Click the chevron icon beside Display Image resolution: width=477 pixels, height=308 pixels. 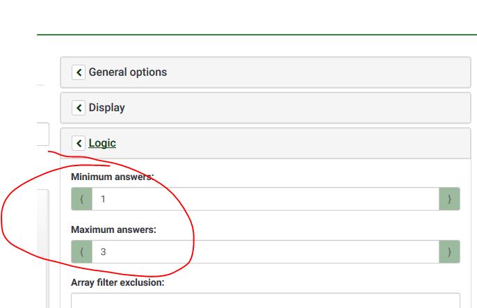point(79,108)
